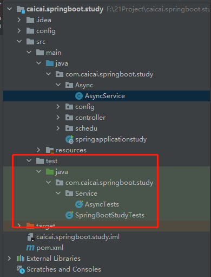This screenshot has height=277, width=211.
Task: Expand the .idea folder
Action: (19, 20)
